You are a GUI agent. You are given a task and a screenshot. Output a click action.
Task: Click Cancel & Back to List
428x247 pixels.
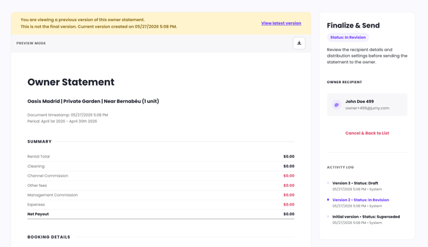(x=367, y=133)
